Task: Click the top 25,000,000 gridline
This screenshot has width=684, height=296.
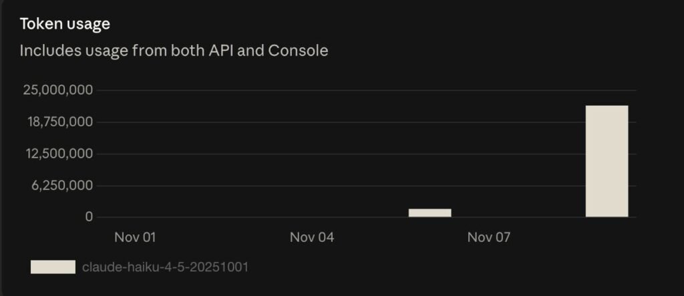Action: pos(334,90)
